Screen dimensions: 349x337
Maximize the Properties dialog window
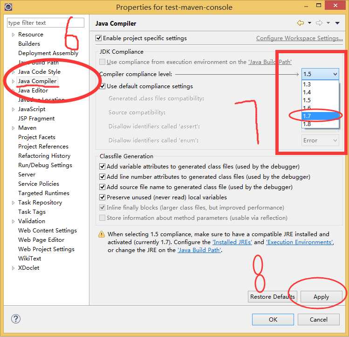click(x=319, y=5)
